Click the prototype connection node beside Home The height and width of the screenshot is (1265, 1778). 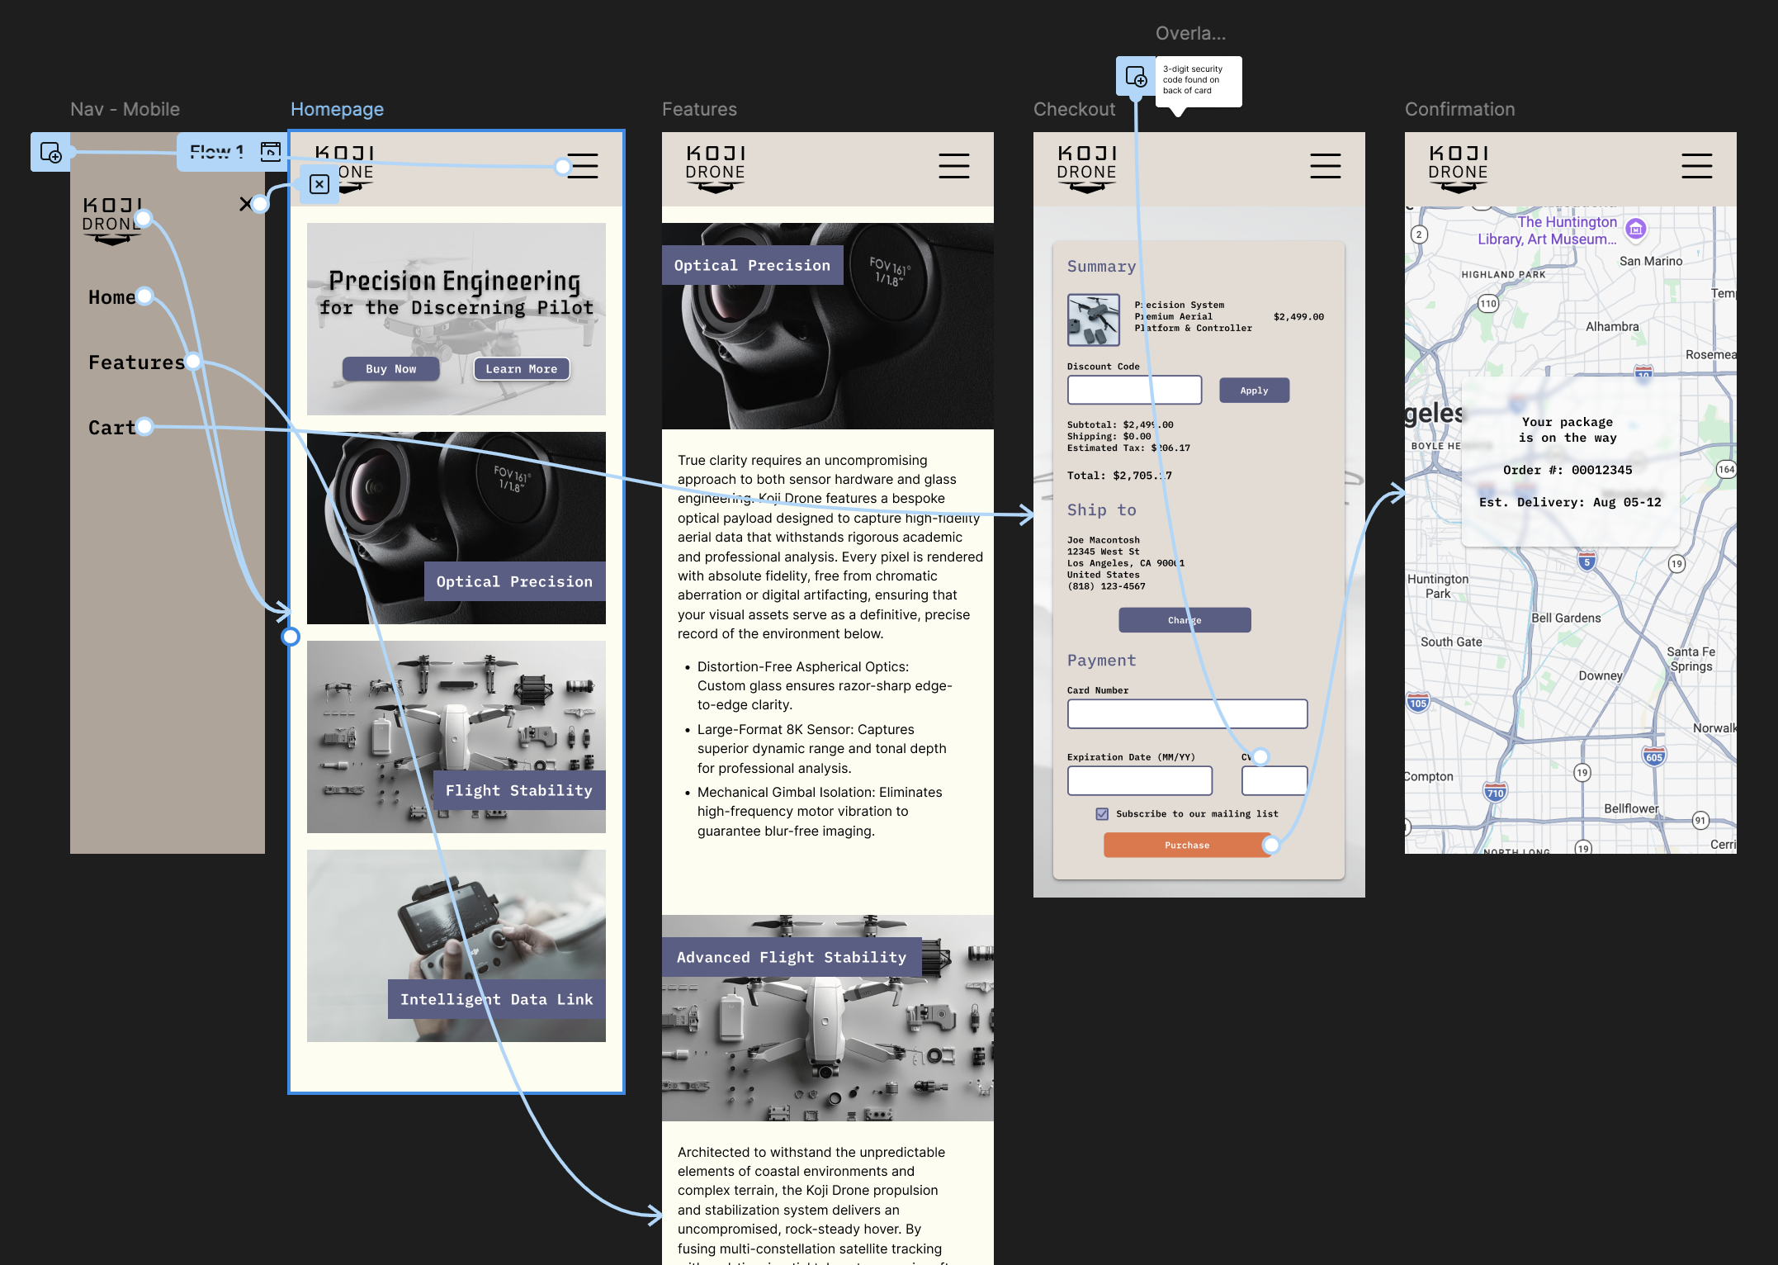pos(144,296)
